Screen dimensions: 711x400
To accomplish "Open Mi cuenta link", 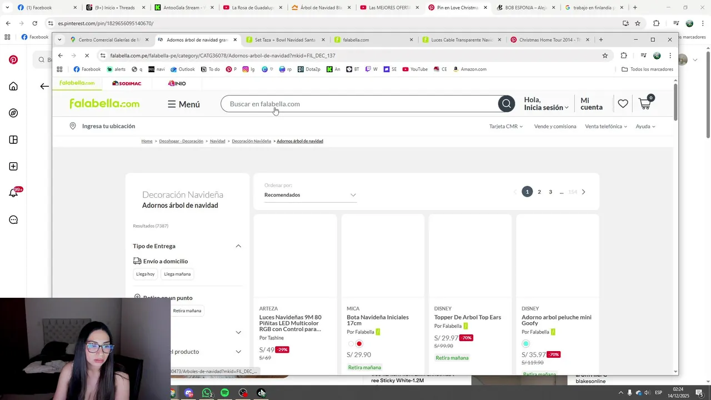I will tap(592, 104).
